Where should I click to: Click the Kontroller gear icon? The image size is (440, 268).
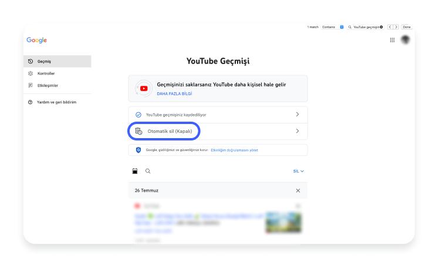[31, 73]
